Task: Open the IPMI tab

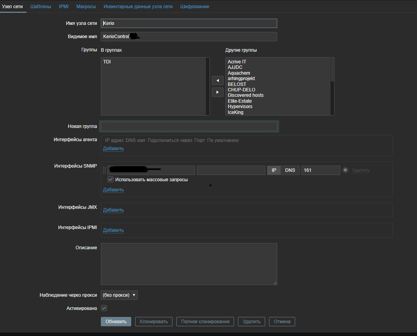Action: click(64, 7)
